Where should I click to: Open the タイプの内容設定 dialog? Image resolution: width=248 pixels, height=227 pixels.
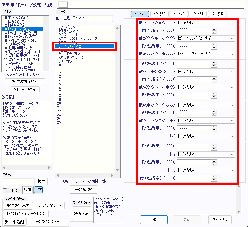25,81
